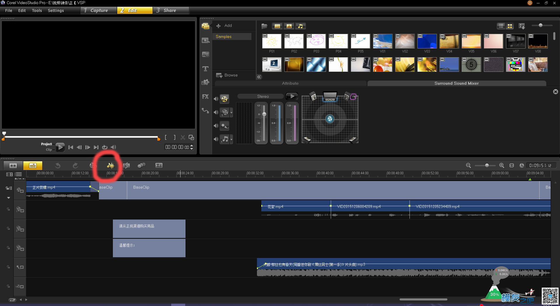Switch to Storyboard View

coord(13,166)
